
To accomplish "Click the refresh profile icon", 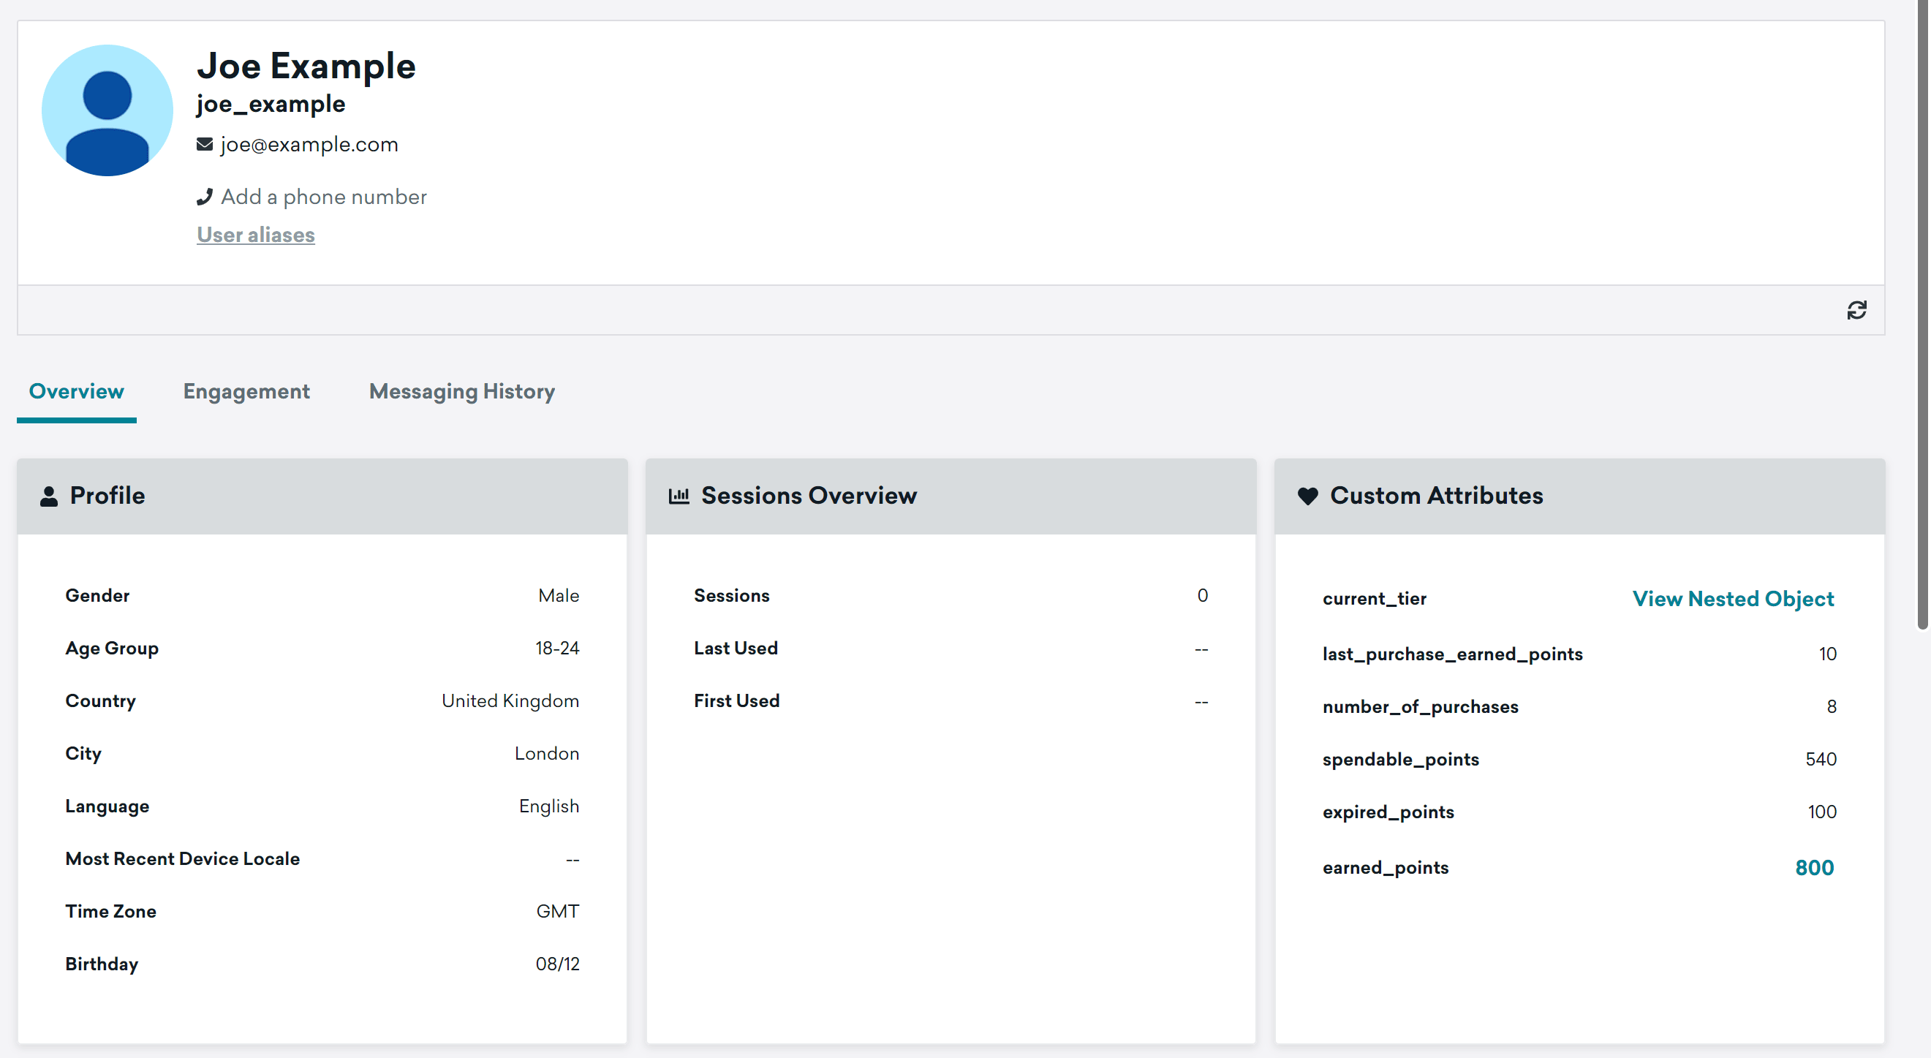I will [1856, 310].
